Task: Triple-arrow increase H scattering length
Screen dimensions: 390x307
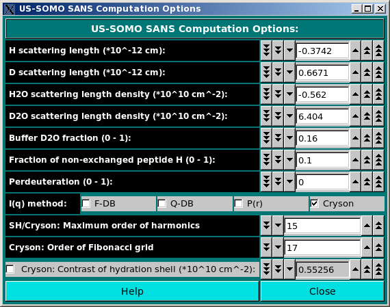Action: pos(378,51)
